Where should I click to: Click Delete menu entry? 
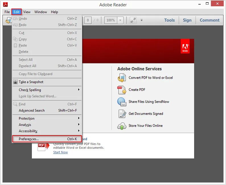pos(47,52)
